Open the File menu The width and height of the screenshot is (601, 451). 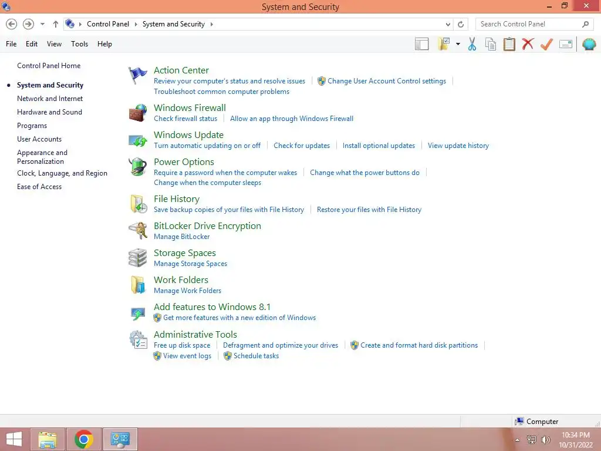point(11,44)
